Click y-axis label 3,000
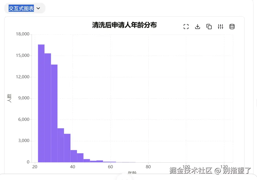This screenshot has width=257, height=180. (x=24, y=141)
